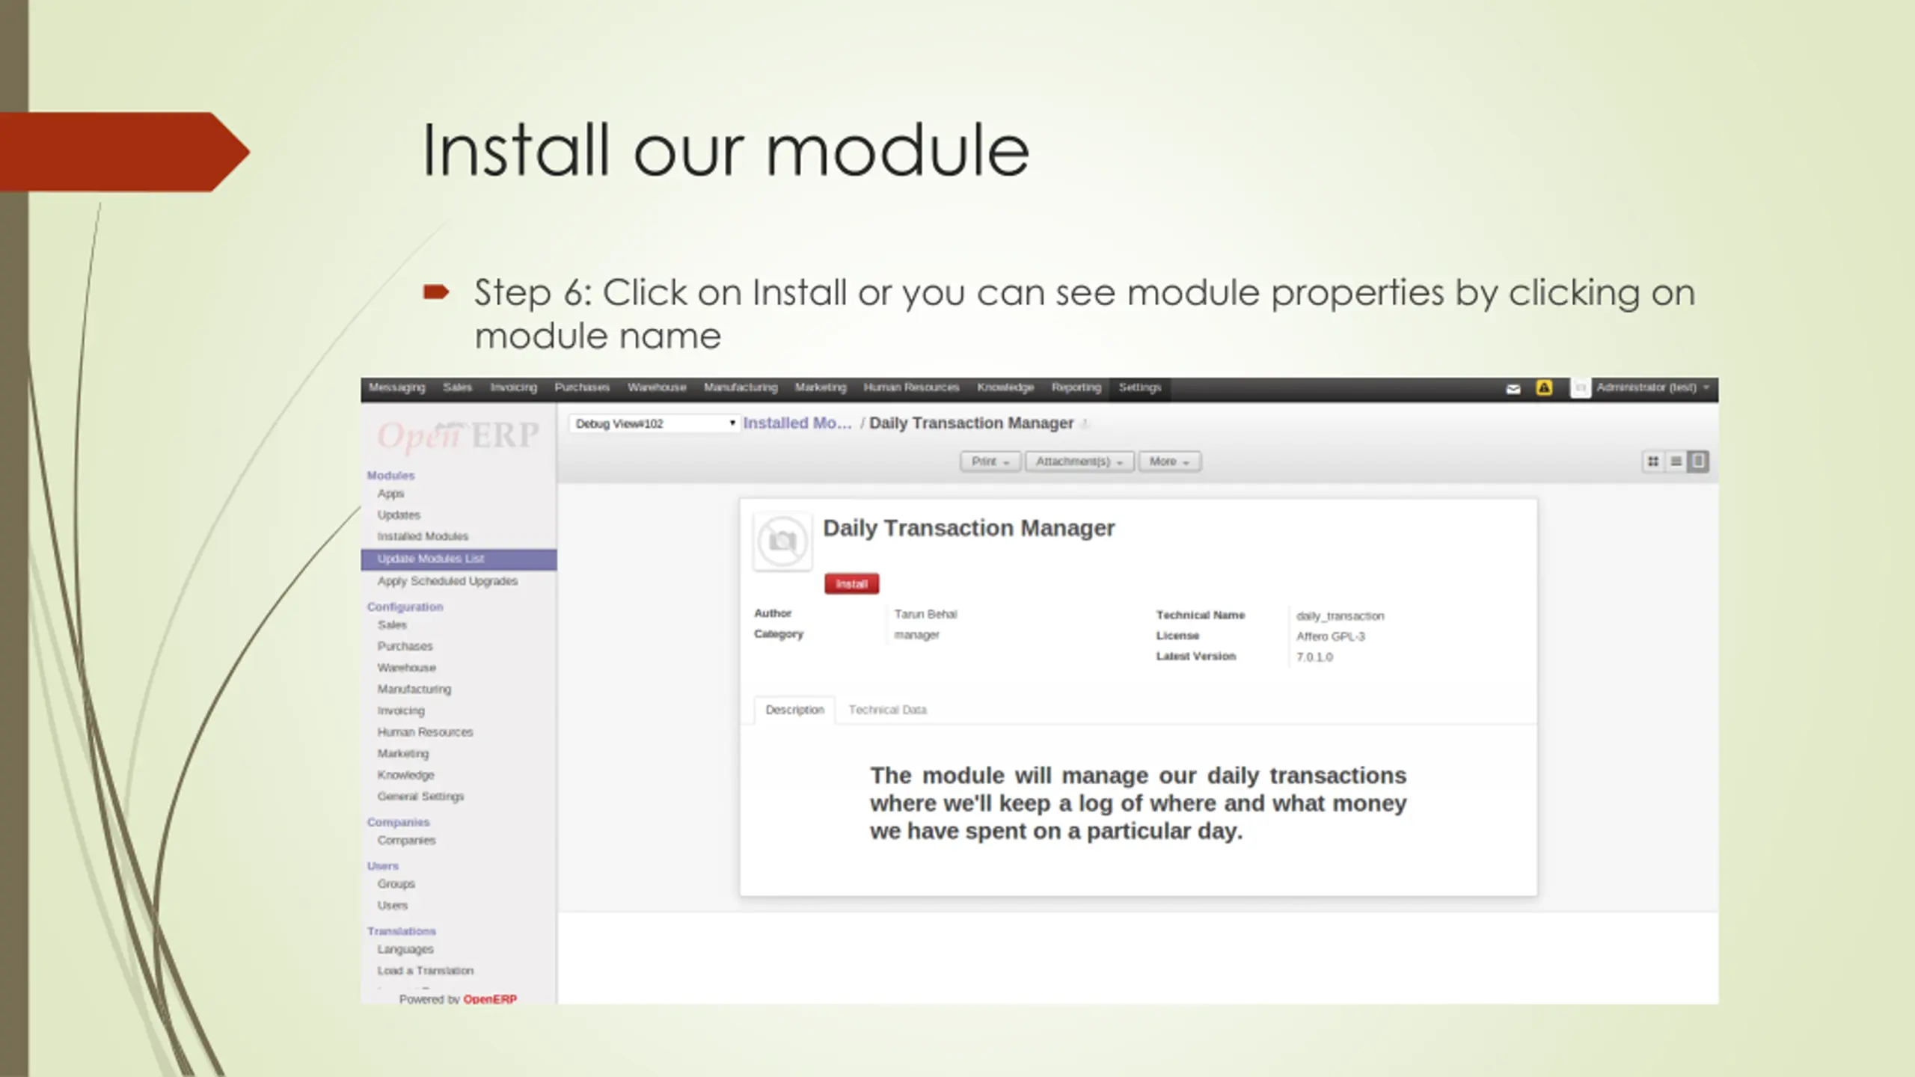The image size is (1915, 1077).
Task: Select Update Modules List in sidebar
Action: pos(459,559)
